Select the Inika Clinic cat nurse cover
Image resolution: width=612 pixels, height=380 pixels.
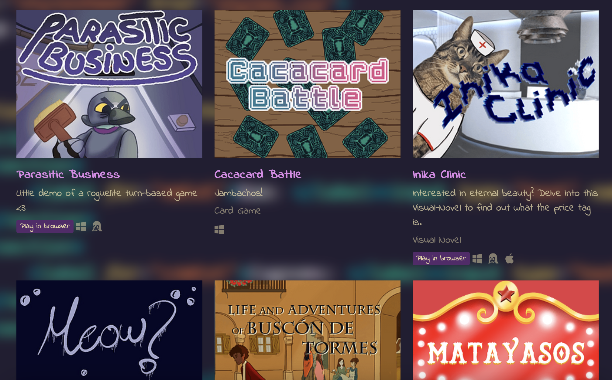[506, 84]
